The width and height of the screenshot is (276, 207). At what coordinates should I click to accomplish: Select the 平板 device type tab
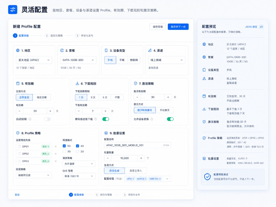click(122, 60)
